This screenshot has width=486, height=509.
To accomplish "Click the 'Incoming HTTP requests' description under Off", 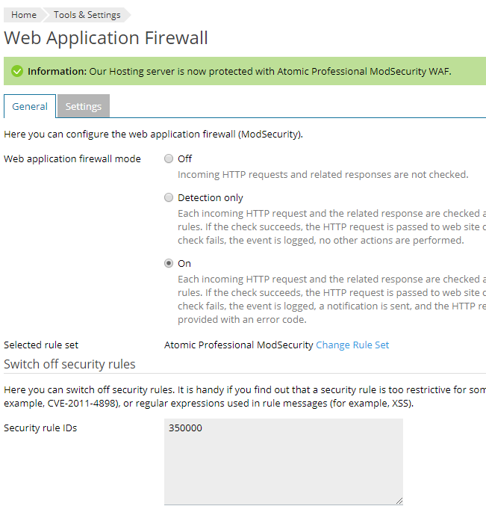I will tap(323, 175).
